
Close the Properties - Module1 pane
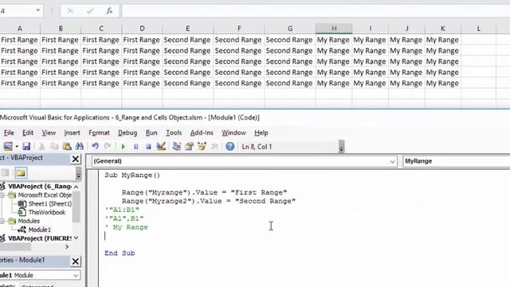(76, 261)
